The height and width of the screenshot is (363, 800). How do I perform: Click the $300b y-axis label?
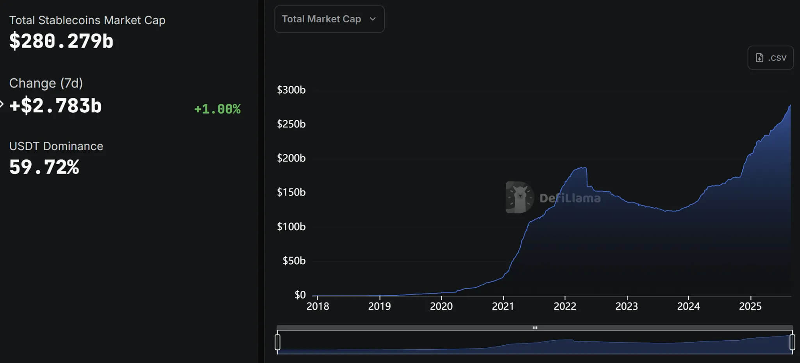pos(291,90)
